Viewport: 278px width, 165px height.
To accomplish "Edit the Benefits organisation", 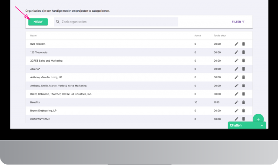I will click(x=236, y=102).
